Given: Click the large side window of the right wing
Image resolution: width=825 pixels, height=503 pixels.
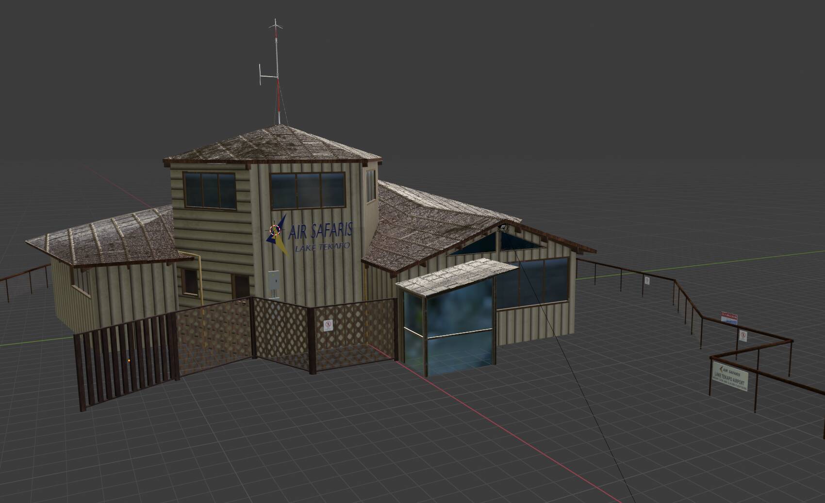Looking at the screenshot, I should 532,284.
